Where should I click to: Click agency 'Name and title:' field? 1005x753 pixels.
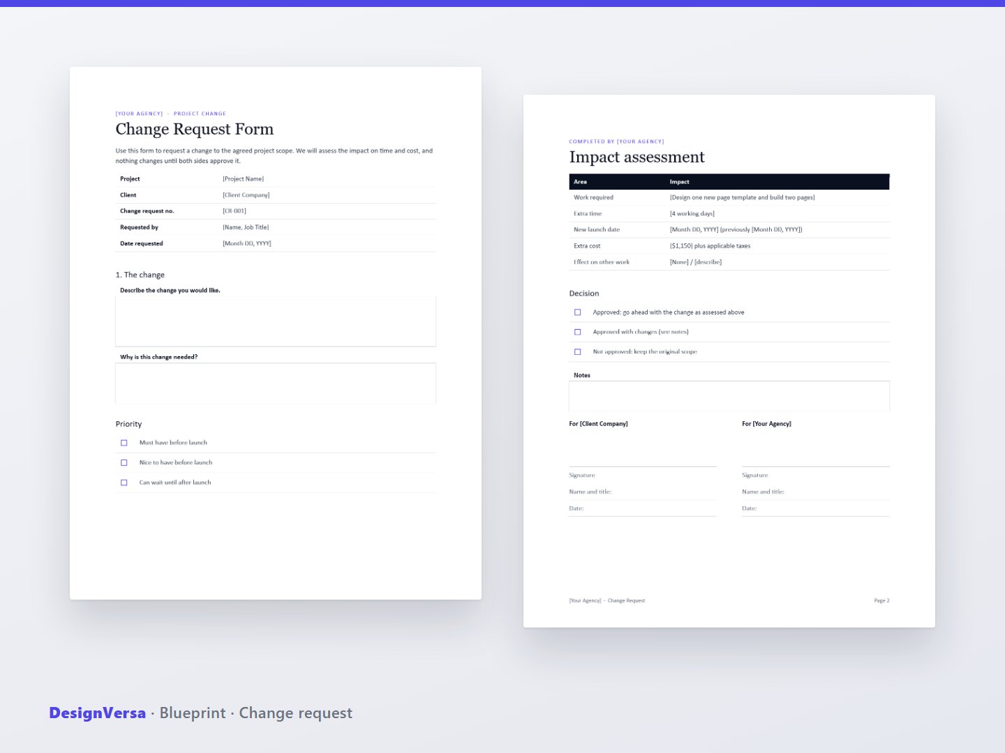click(816, 492)
